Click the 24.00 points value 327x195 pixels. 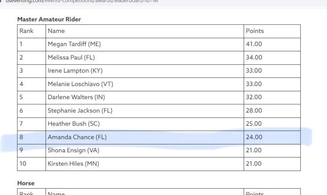click(254, 137)
